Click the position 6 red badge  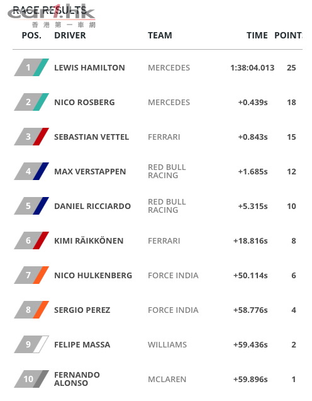(x=31, y=240)
